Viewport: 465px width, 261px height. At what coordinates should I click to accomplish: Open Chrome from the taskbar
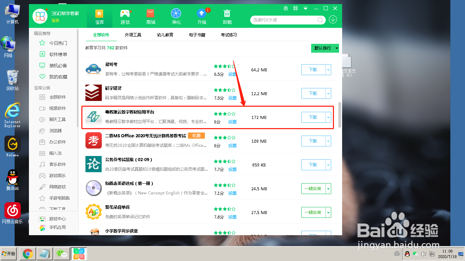28,254
